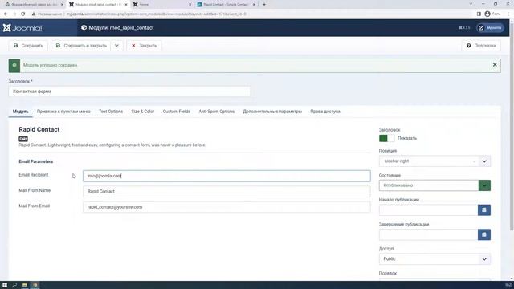The width and height of the screenshot is (514, 289).
Task: Open the advanced parameters tab
Action: click(x=272, y=112)
